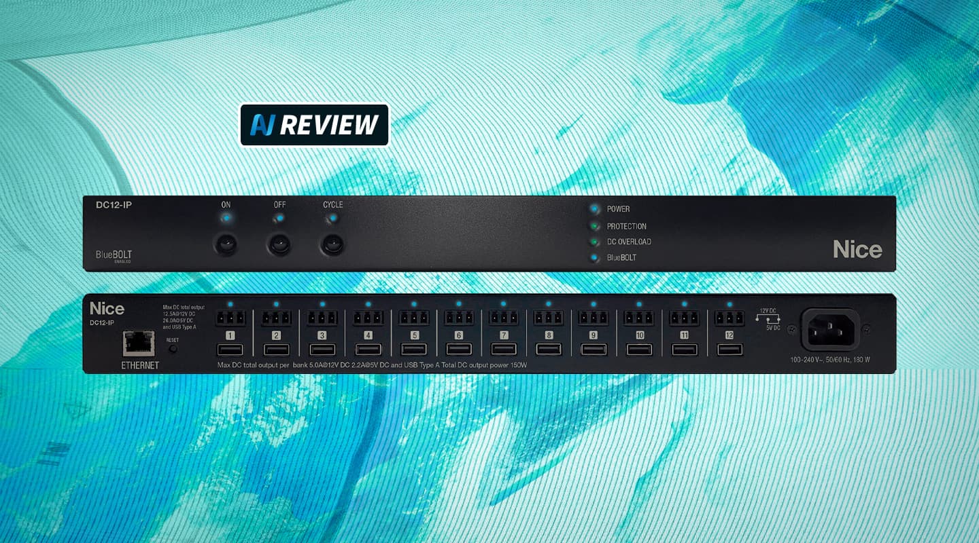The height and width of the screenshot is (543, 979).
Task: Click the USB port under number 7
Action: 504,350
